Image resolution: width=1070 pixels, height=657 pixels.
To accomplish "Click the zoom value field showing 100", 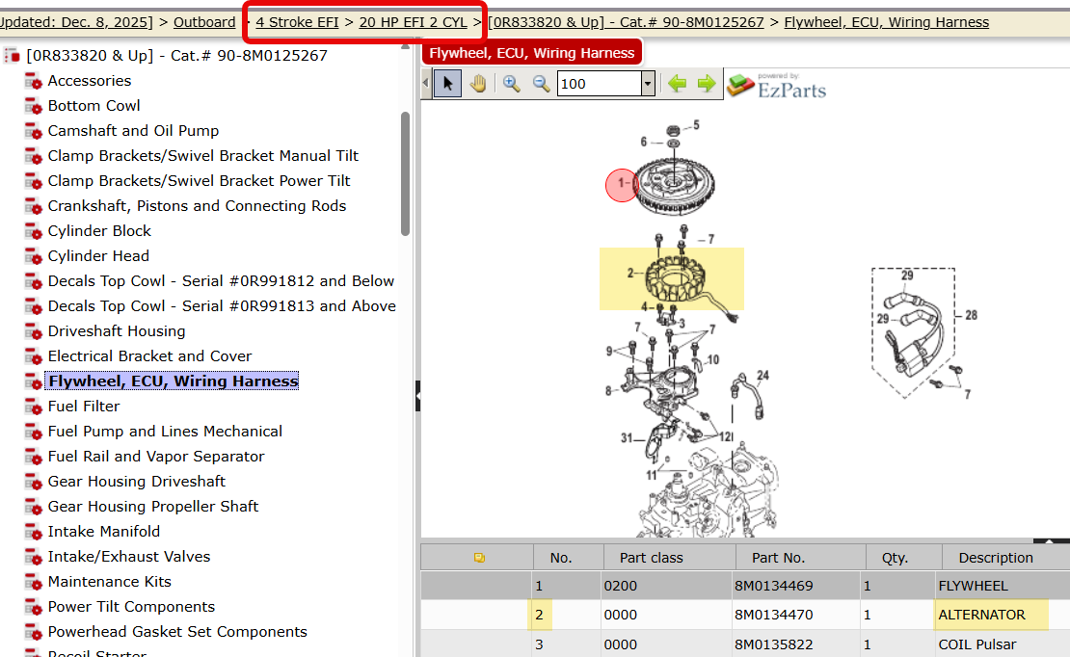I will tap(600, 84).
